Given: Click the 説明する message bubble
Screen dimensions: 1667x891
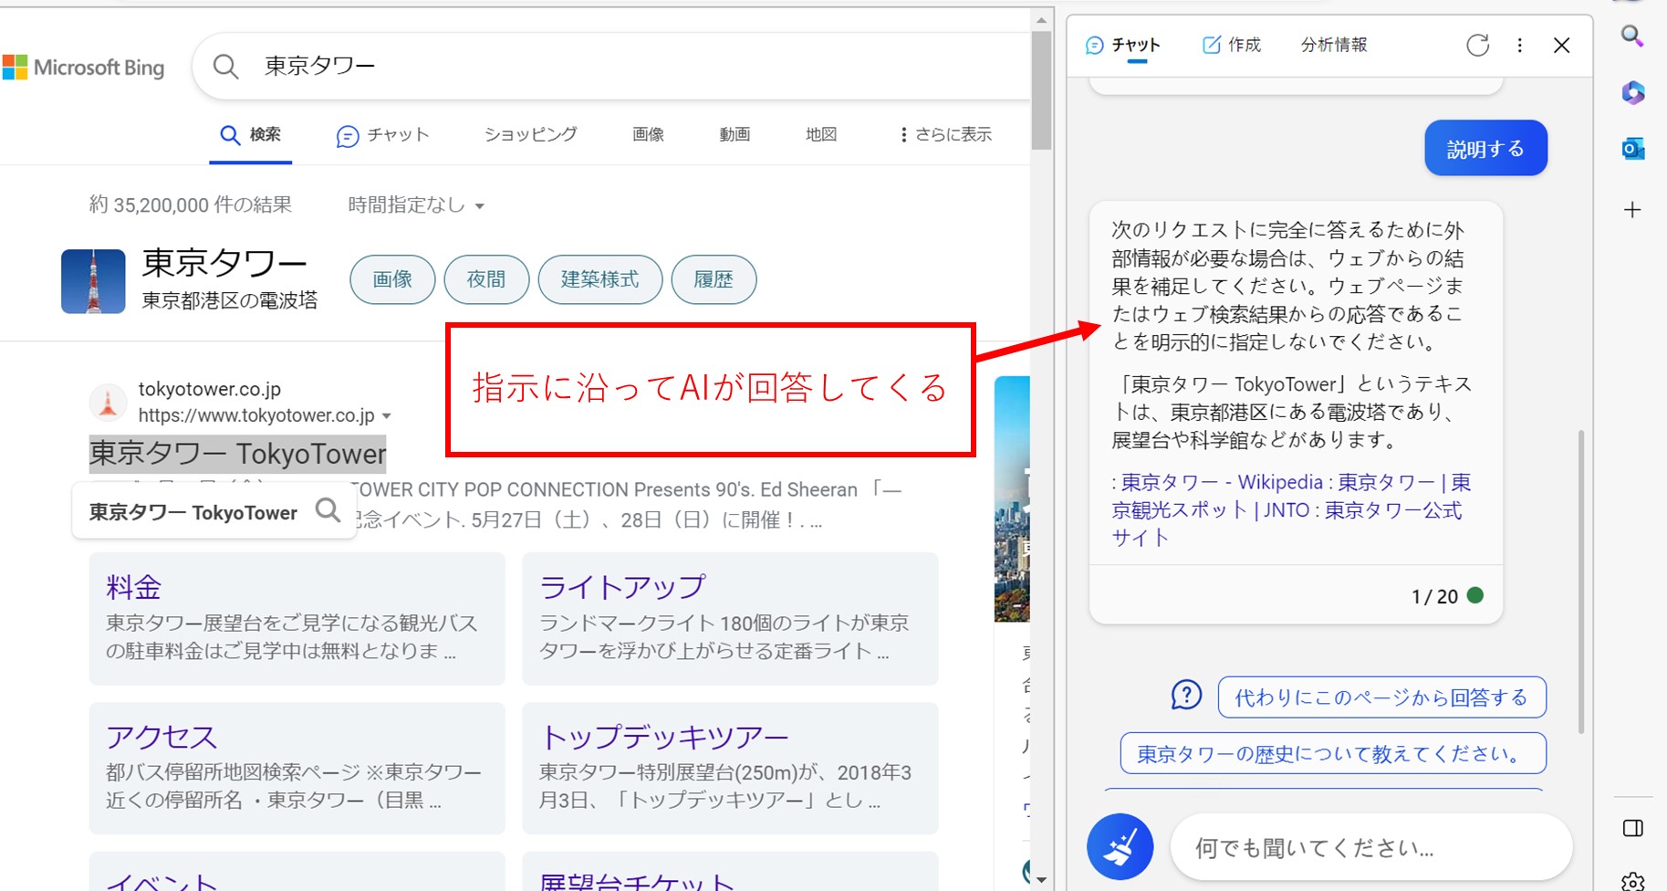Looking at the screenshot, I should pyautogui.click(x=1485, y=148).
